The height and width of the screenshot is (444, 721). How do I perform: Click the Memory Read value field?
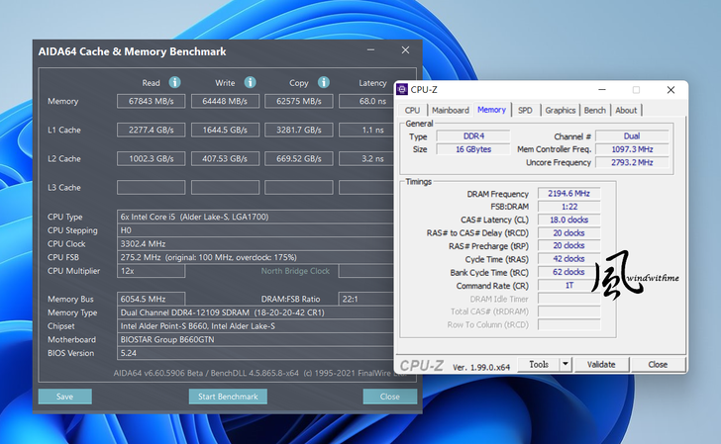click(x=151, y=101)
